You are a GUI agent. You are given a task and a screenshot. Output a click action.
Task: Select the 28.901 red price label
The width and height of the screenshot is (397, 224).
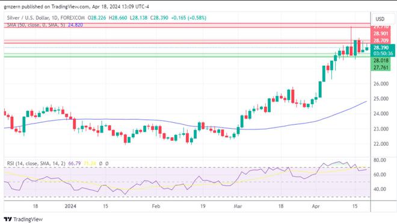[381, 34]
